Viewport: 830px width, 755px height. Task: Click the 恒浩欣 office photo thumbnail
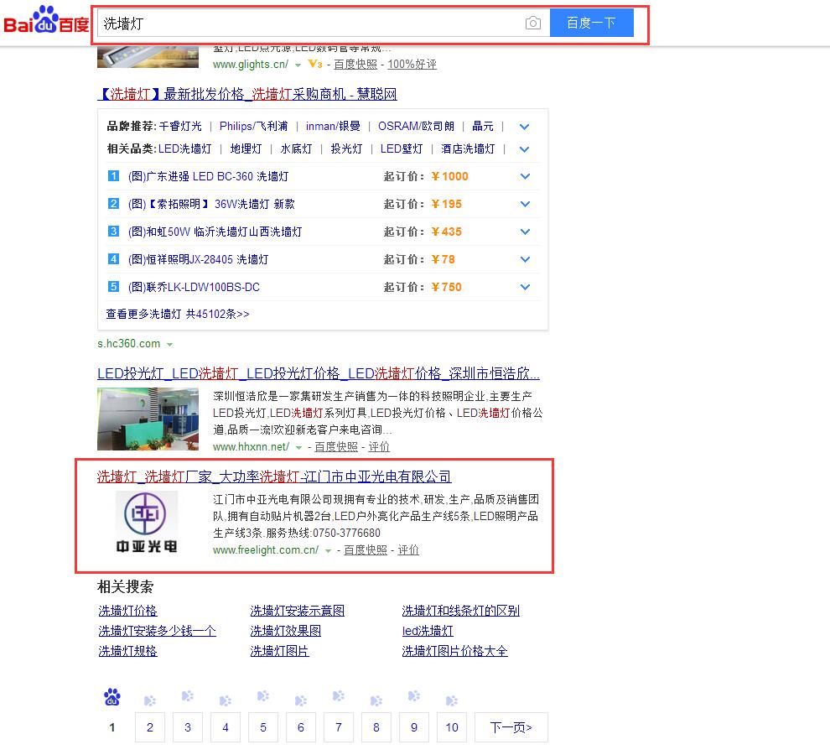[x=148, y=419]
